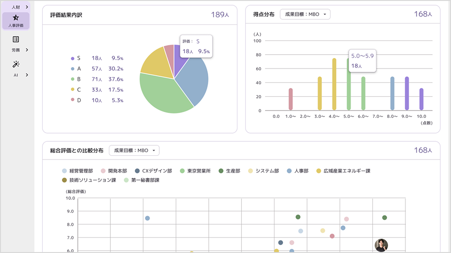Expand the 人材 sidebar chevron

click(x=27, y=7)
